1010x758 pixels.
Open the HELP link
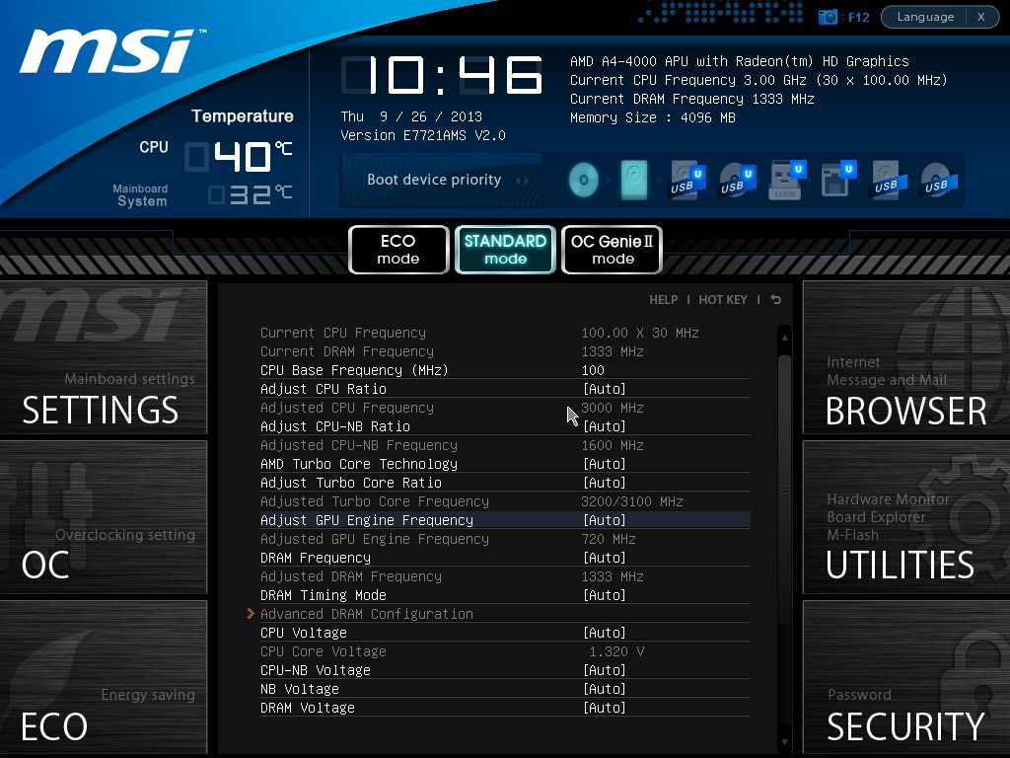pyautogui.click(x=664, y=300)
